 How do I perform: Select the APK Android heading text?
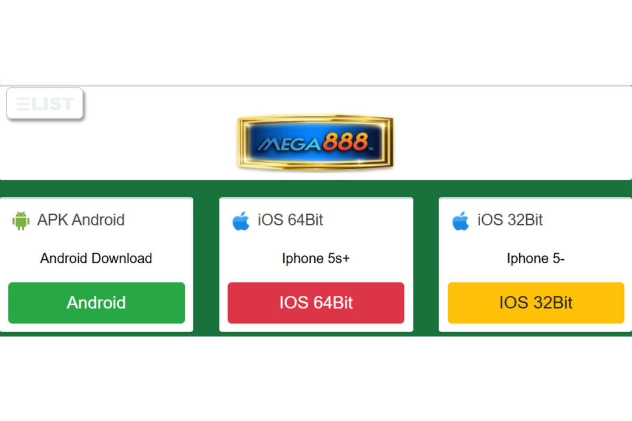pos(81,220)
